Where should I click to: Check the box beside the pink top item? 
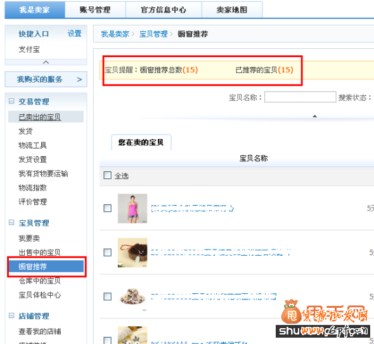(107, 208)
